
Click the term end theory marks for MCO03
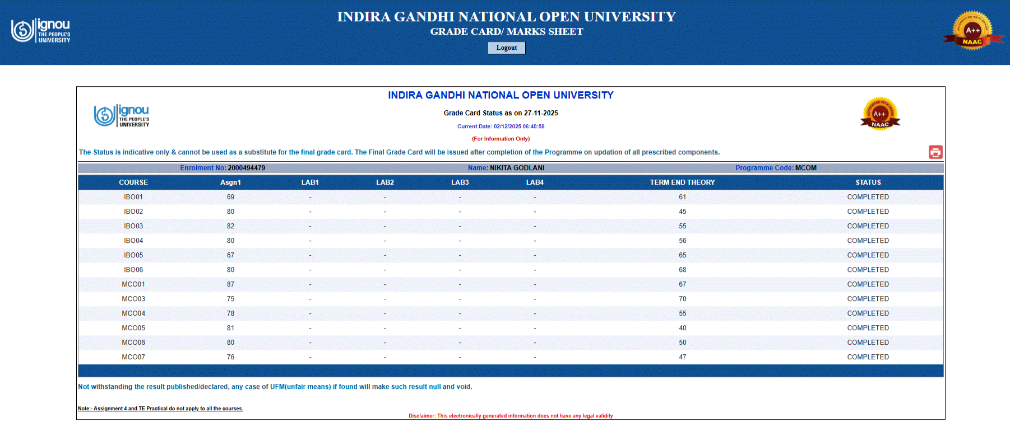point(682,299)
